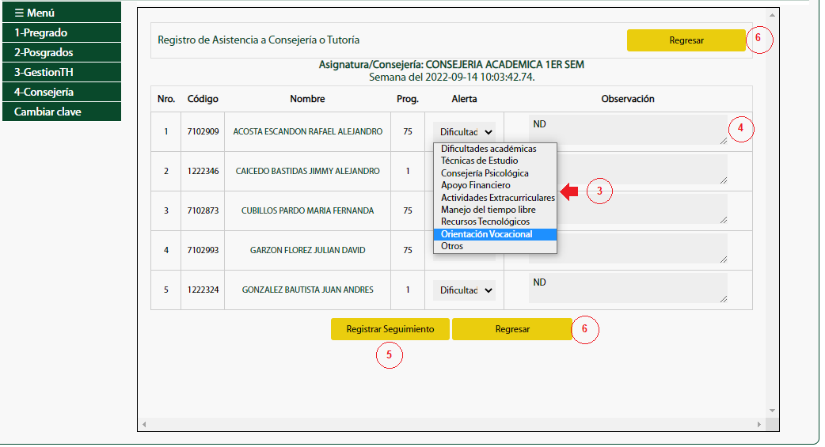Click the name CAICEDO BASTIDAS JIMMY ALEJANDRO
Viewport: 825px width, 447px height.
point(308,171)
